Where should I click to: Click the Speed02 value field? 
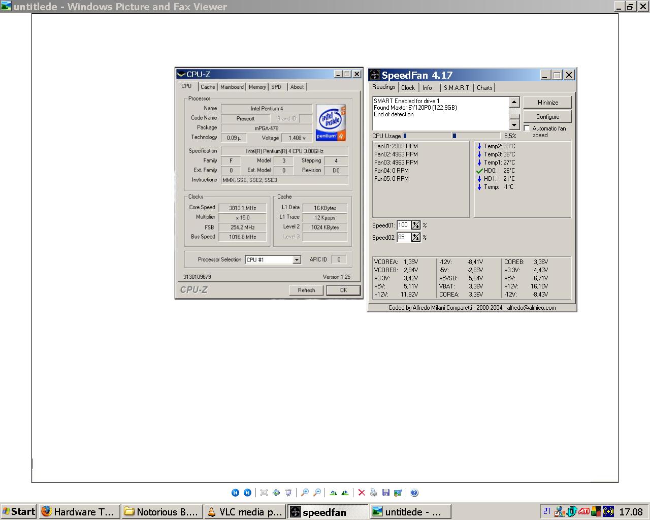pos(404,237)
